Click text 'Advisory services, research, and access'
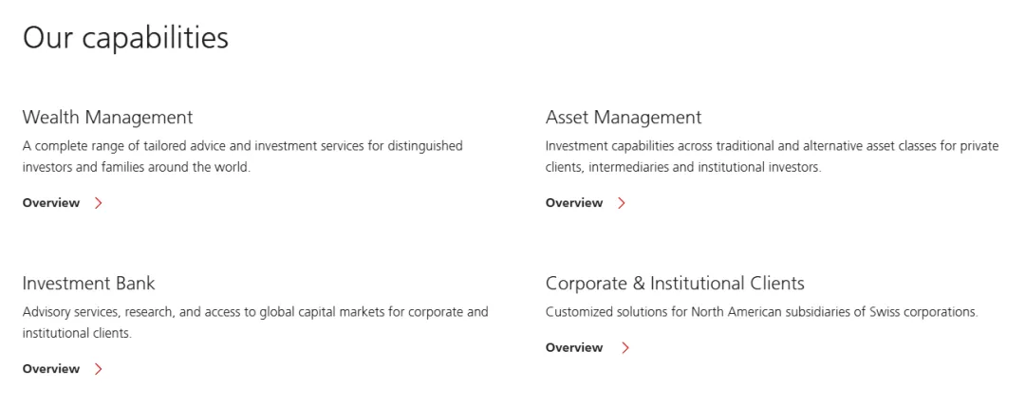The image size is (1025, 406). [134, 312]
